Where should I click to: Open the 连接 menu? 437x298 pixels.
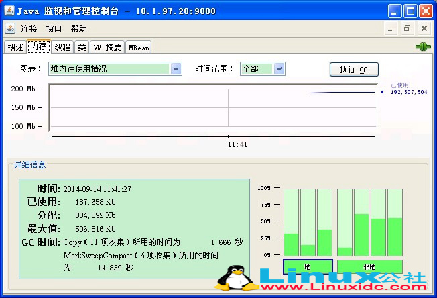29,28
